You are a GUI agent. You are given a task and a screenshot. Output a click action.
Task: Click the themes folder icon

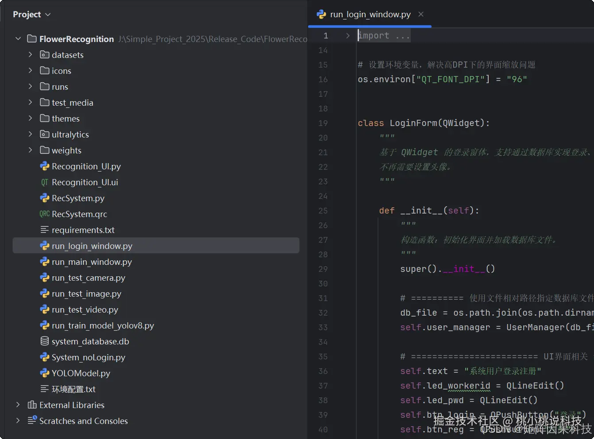click(44, 118)
